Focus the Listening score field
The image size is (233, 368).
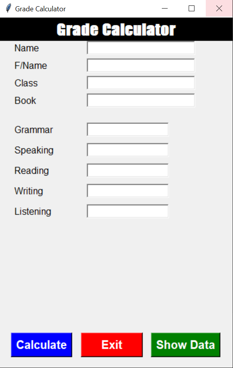pyautogui.click(x=127, y=211)
